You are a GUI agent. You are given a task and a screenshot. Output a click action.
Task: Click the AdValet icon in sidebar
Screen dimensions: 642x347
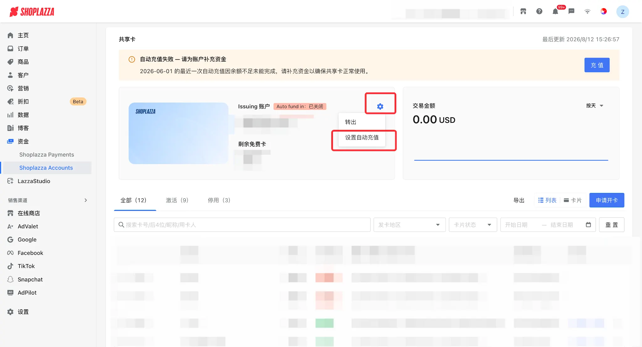10,227
